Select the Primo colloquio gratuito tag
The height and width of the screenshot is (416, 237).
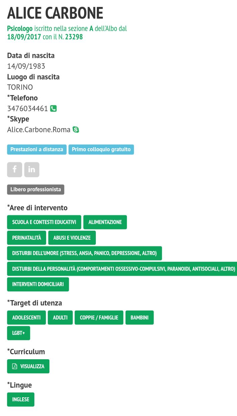[101, 150]
